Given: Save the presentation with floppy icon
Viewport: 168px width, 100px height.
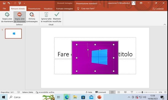Looking at the screenshot, I should tap(4, 3).
